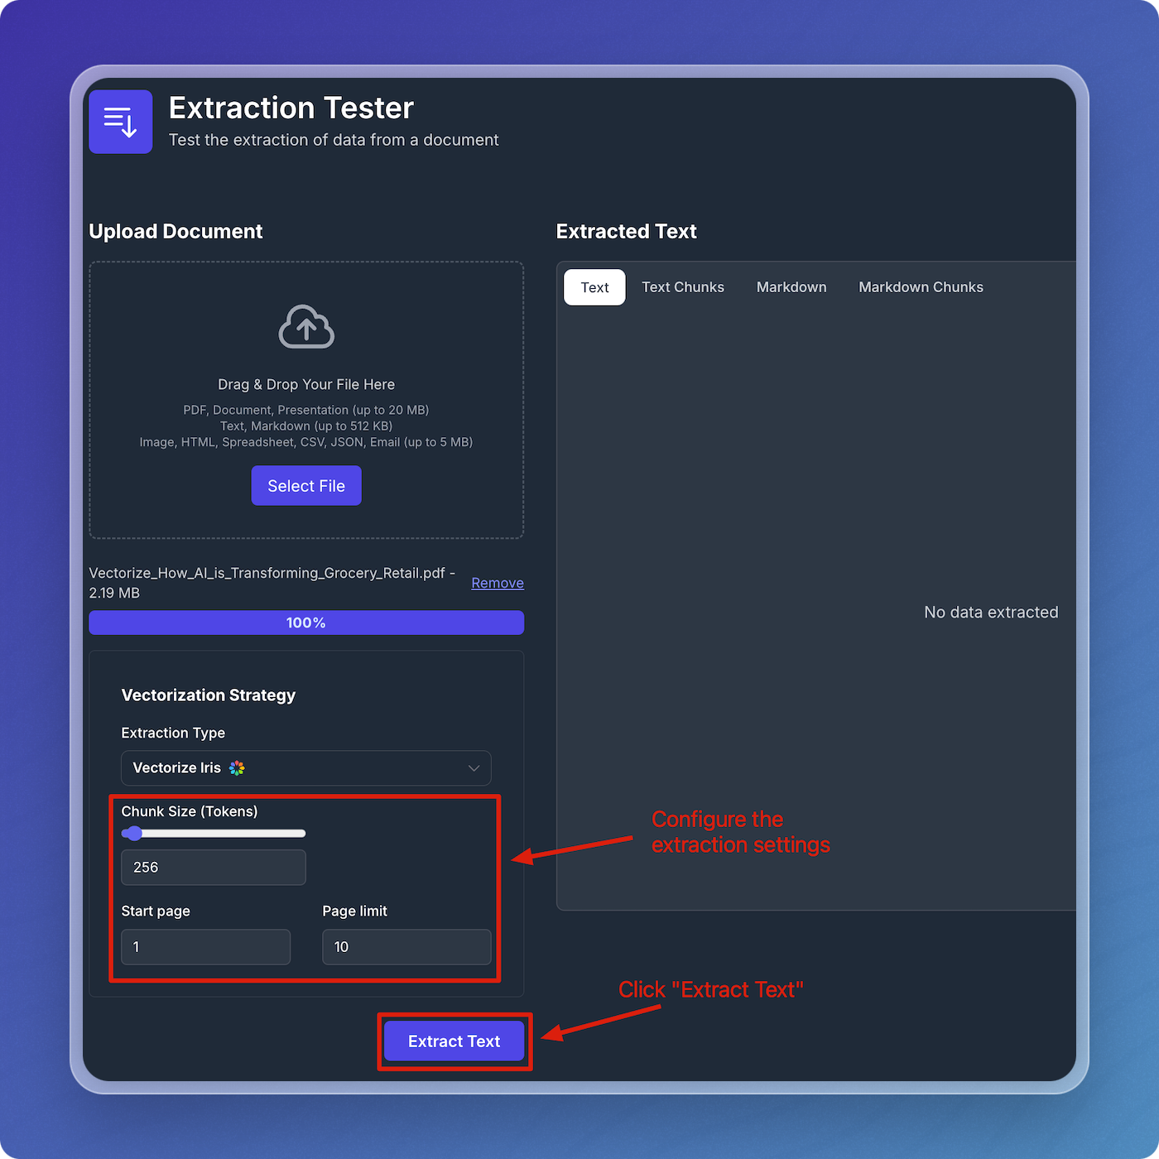
Task: Click the Page limit label
Action: (x=354, y=911)
